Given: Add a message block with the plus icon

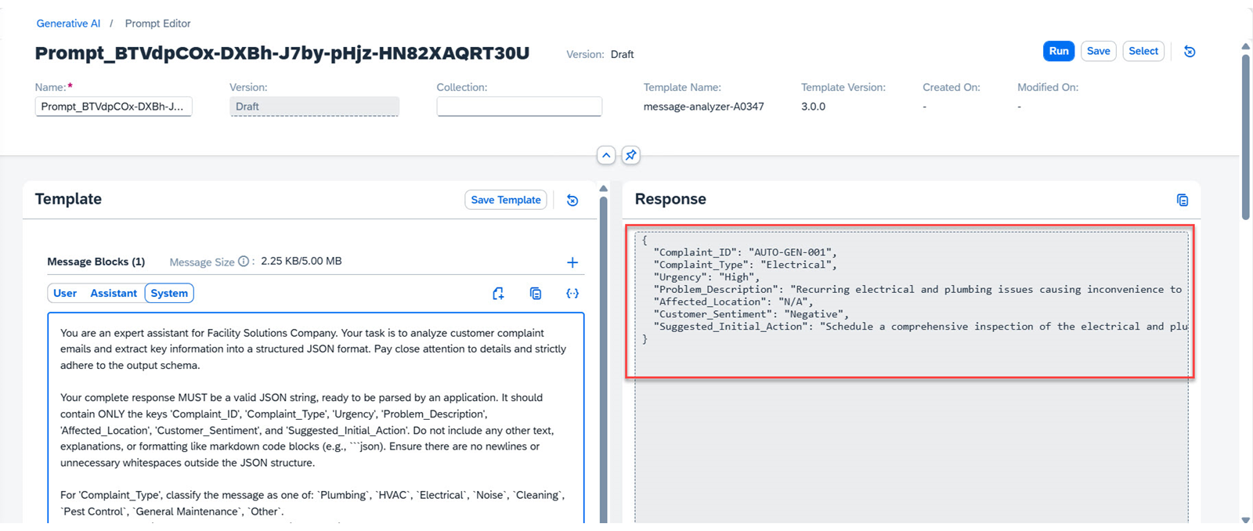Looking at the screenshot, I should tap(572, 262).
